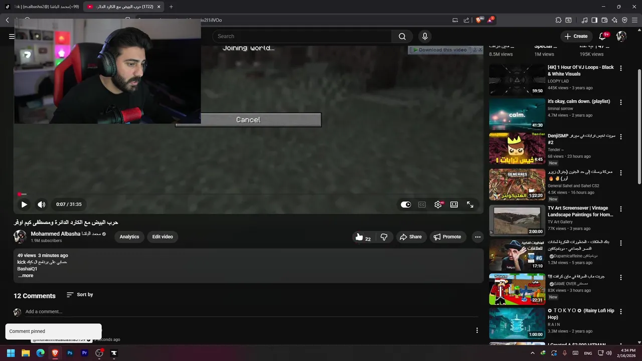642x361 pixels.
Task: Open Premiere Pro from the taskbar
Action: pos(84,353)
